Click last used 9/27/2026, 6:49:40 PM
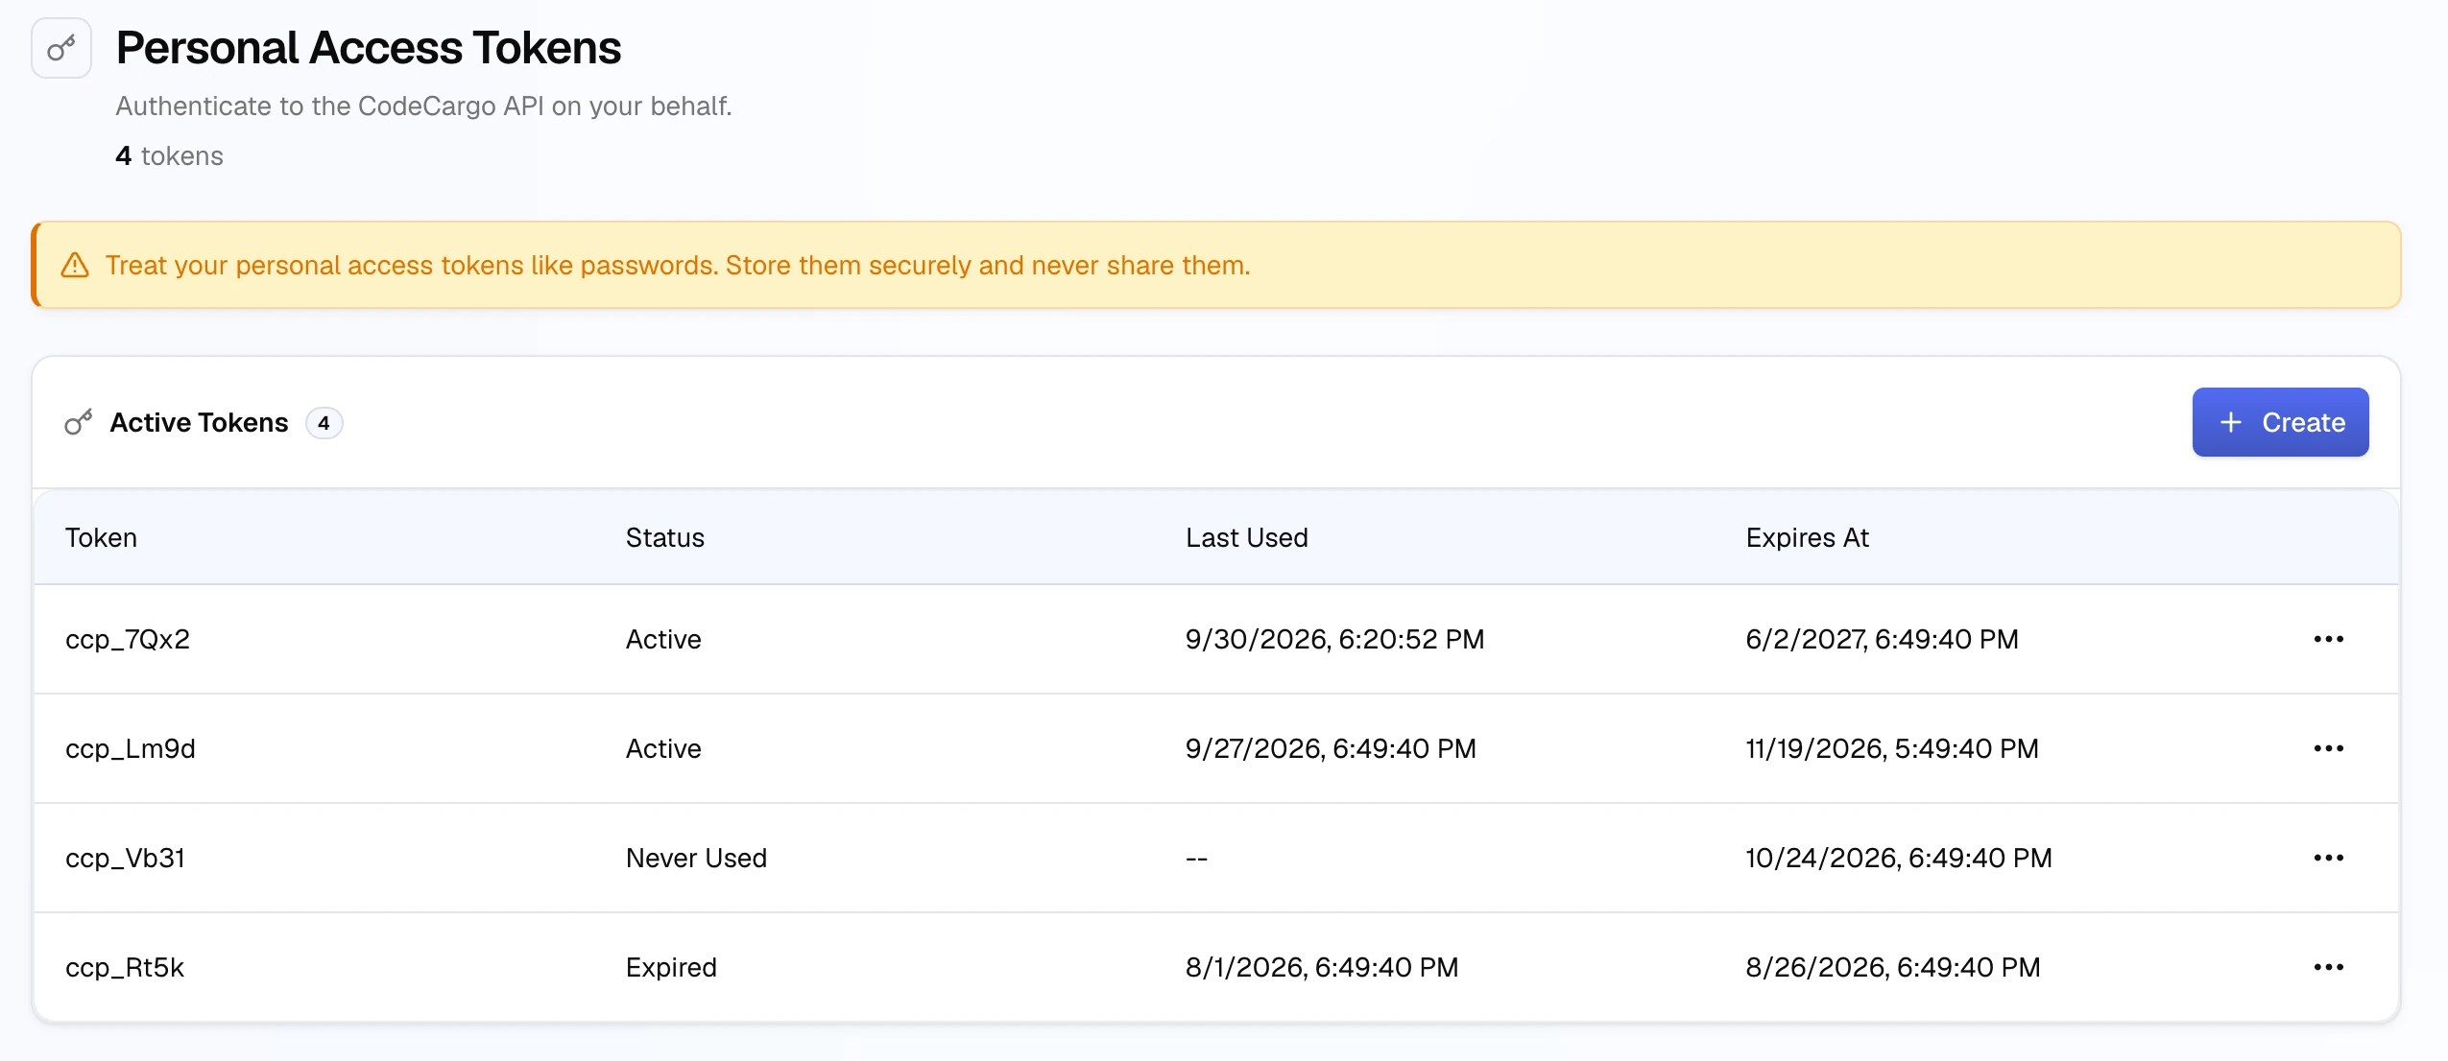Screen dimensions: 2448x1061 click(x=1331, y=749)
